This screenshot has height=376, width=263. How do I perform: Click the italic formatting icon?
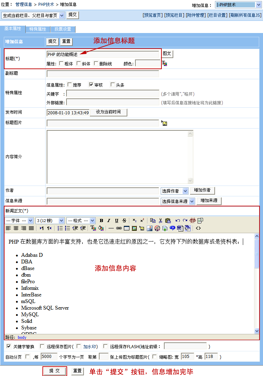coord(109,221)
